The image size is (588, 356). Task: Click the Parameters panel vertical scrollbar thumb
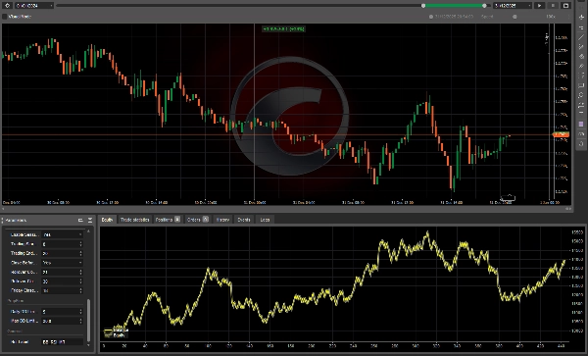tap(89, 320)
